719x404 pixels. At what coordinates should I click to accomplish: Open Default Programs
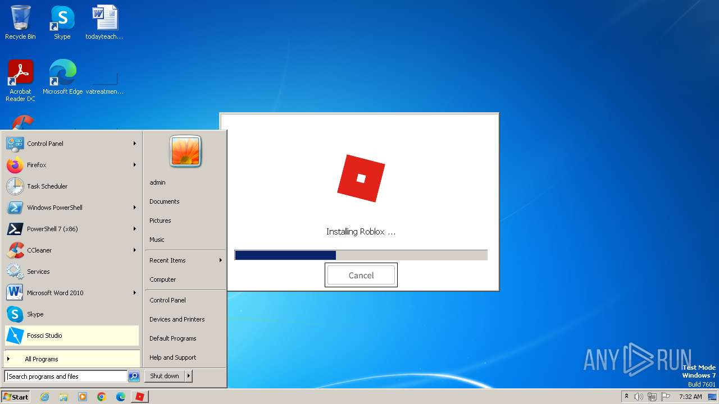(x=173, y=338)
